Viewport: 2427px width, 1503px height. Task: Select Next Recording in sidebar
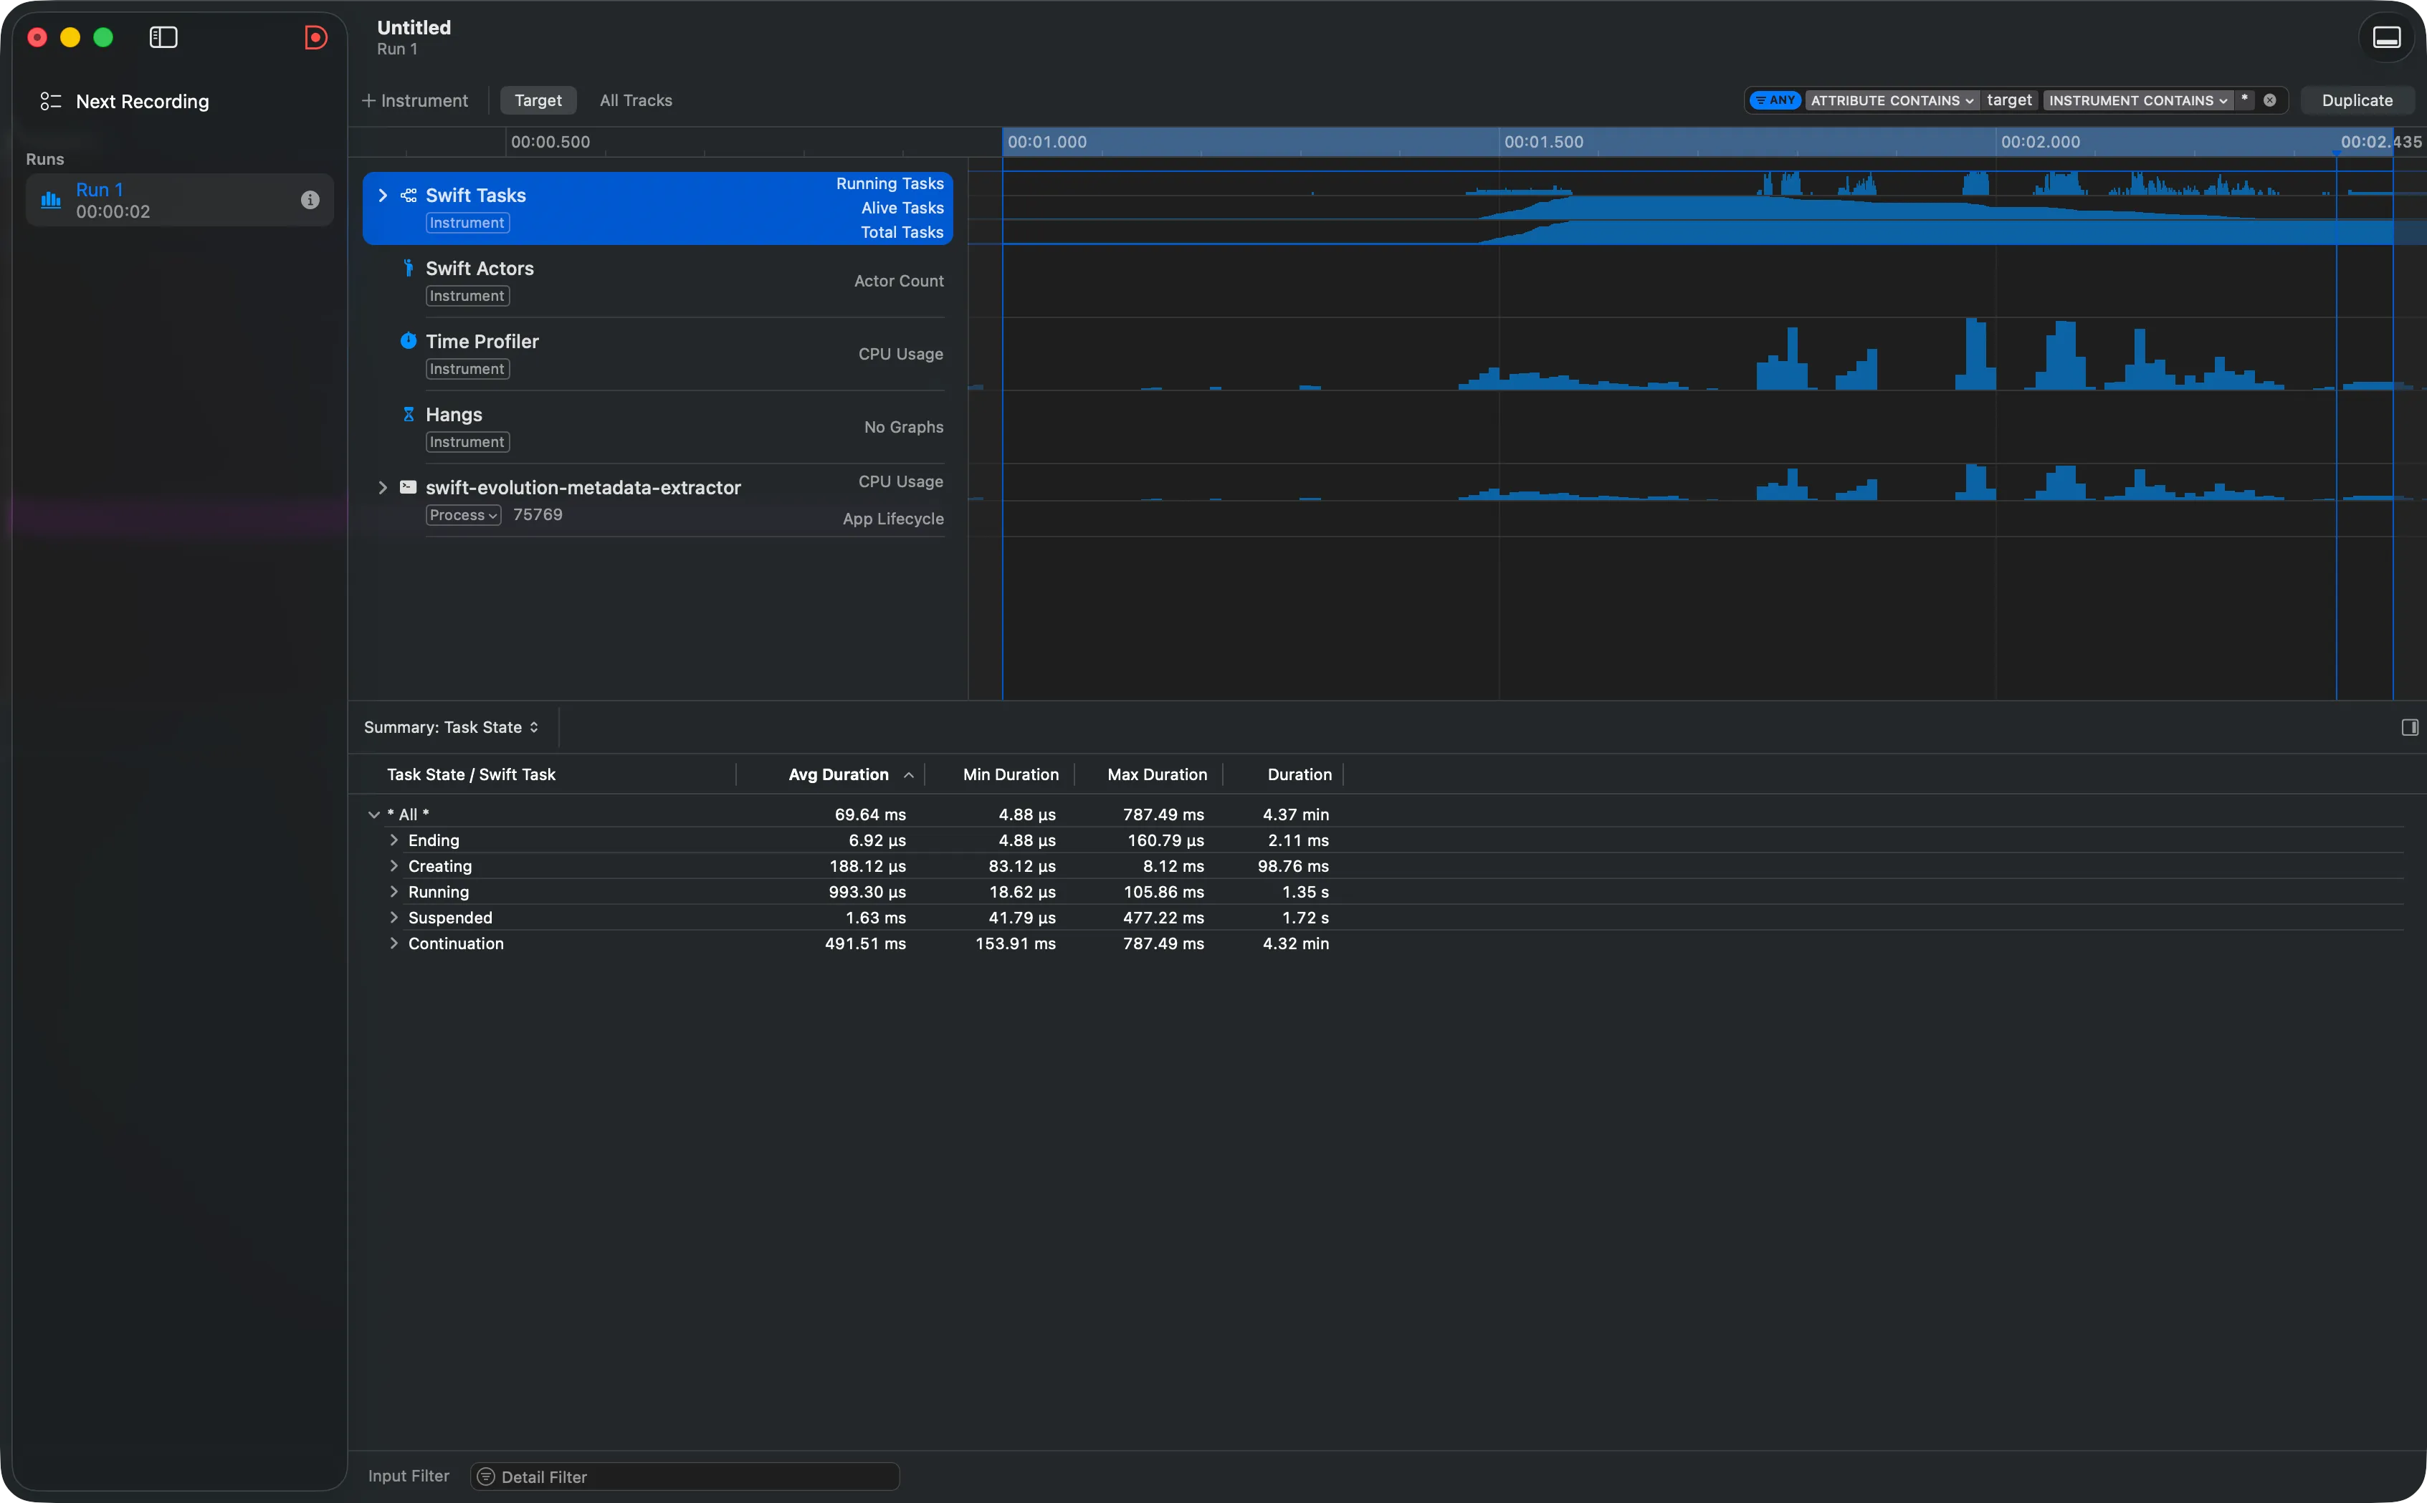[x=142, y=102]
